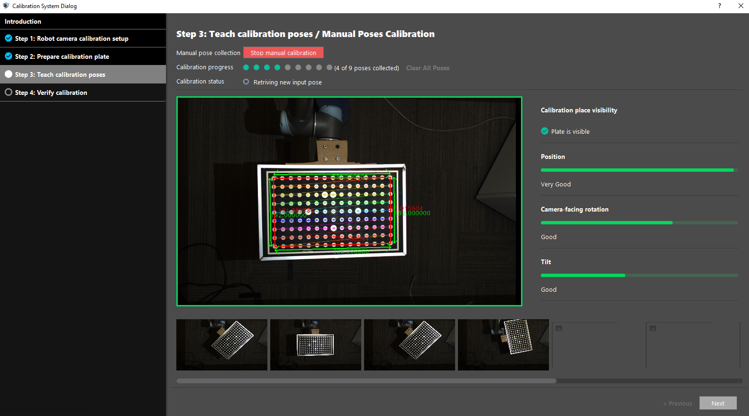The image size is (749, 416).
Task: Go to Step 2: Prepare calibration plate
Action: click(83, 56)
